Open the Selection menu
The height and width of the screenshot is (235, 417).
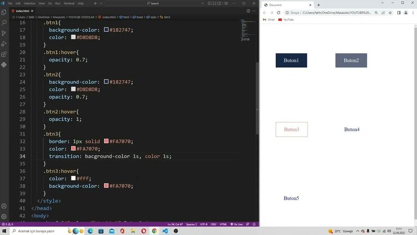coord(30,3)
